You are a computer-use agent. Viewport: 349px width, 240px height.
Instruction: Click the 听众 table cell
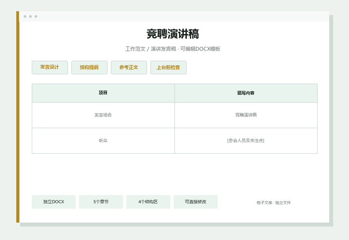103,141
